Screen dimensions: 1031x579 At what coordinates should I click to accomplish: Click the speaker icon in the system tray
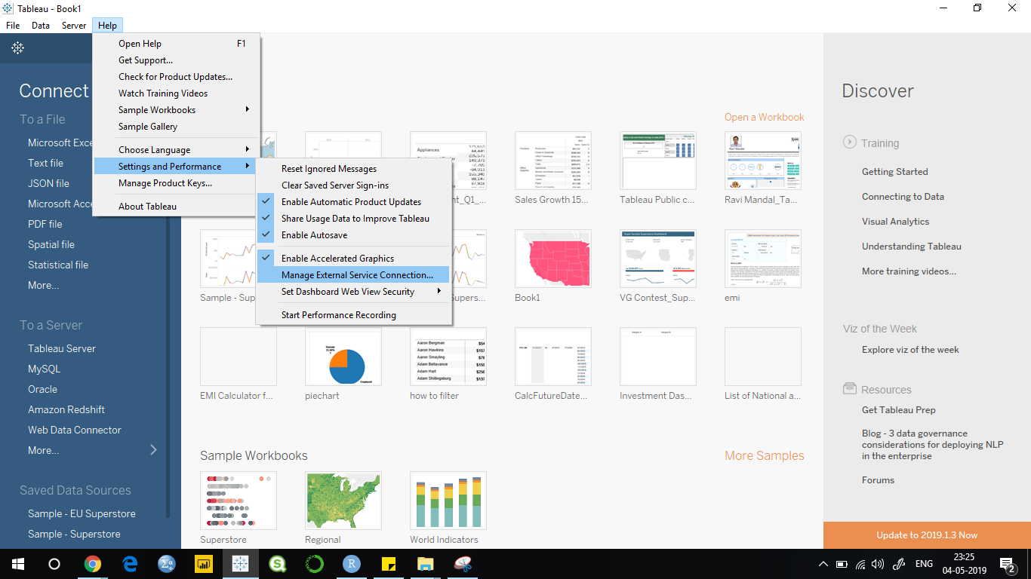click(879, 563)
